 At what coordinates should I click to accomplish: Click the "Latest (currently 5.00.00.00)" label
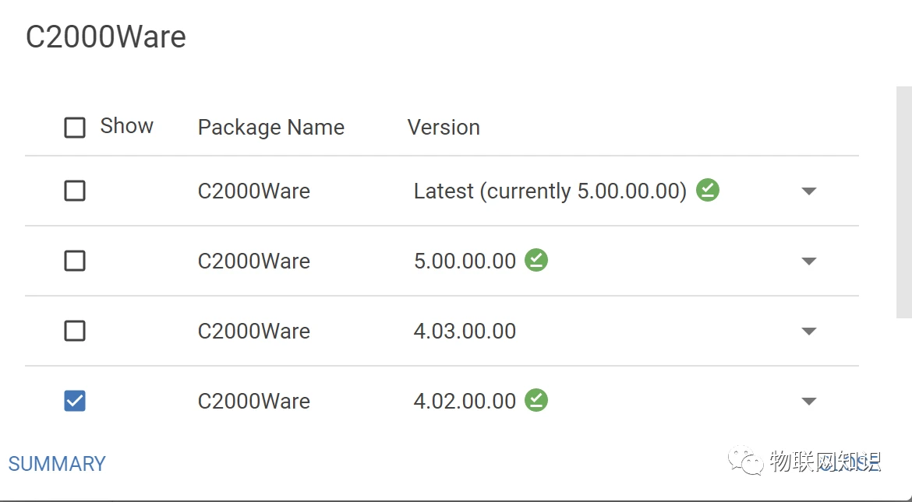coord(550,191)
